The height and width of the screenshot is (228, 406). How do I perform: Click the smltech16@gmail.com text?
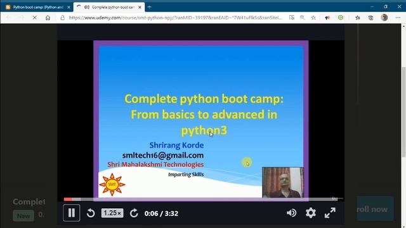coord(163,155)
